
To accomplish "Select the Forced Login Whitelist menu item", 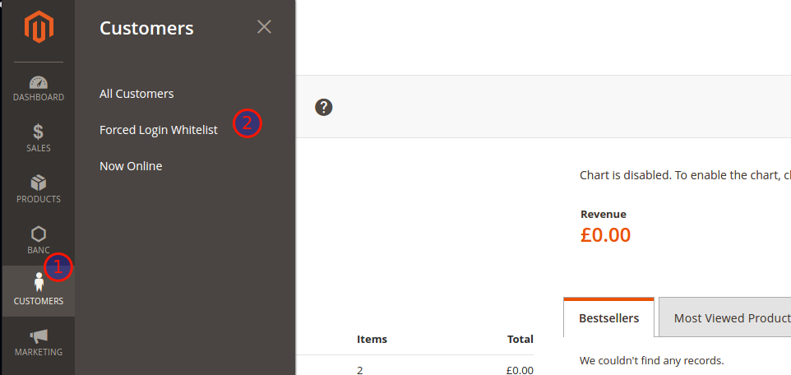I will (x=159, y=130).
